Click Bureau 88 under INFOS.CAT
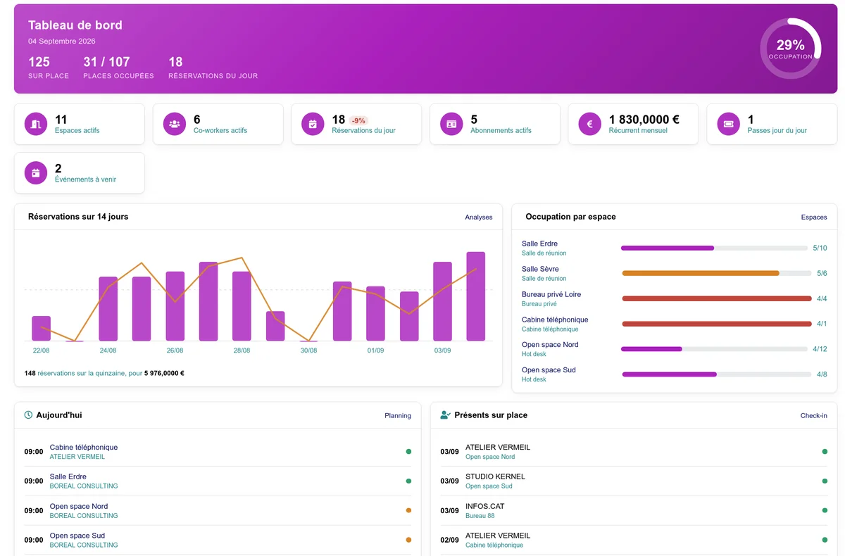Screen dimensions: 845x556 pyautogui.click(x=480, y=516)
